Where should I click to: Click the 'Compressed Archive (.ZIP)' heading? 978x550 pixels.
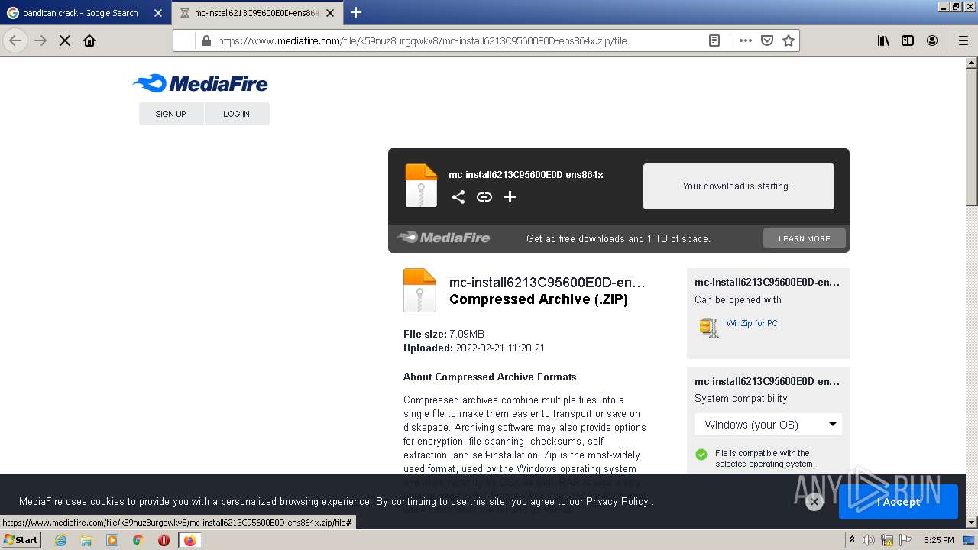click(539, 299)
